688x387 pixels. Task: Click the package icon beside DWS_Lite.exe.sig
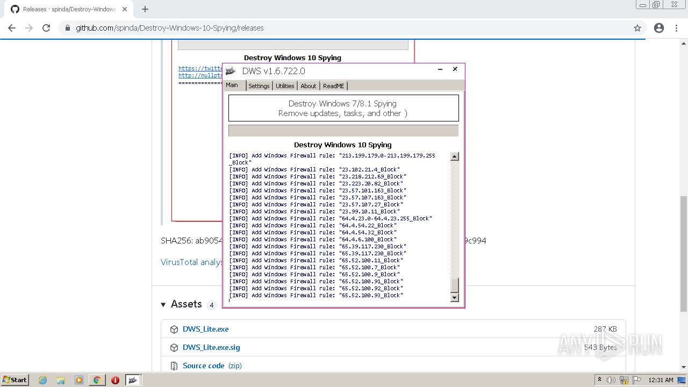pos(174,348)
